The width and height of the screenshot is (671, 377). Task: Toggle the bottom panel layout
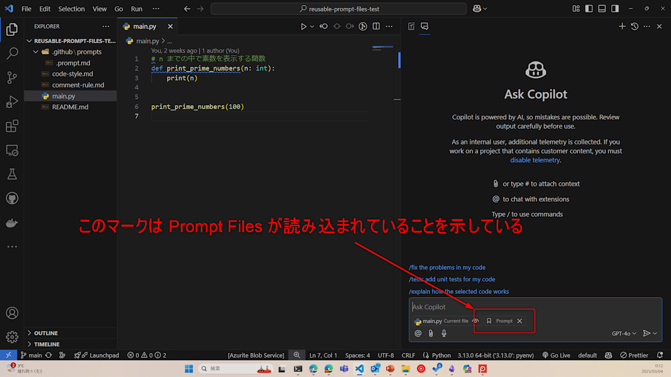(x=602, y=9)
